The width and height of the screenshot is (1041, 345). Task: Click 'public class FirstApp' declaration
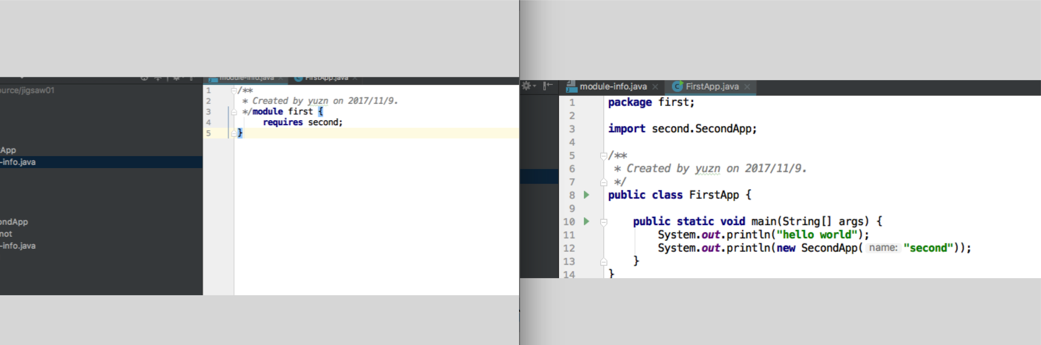(x=673, y=195)
